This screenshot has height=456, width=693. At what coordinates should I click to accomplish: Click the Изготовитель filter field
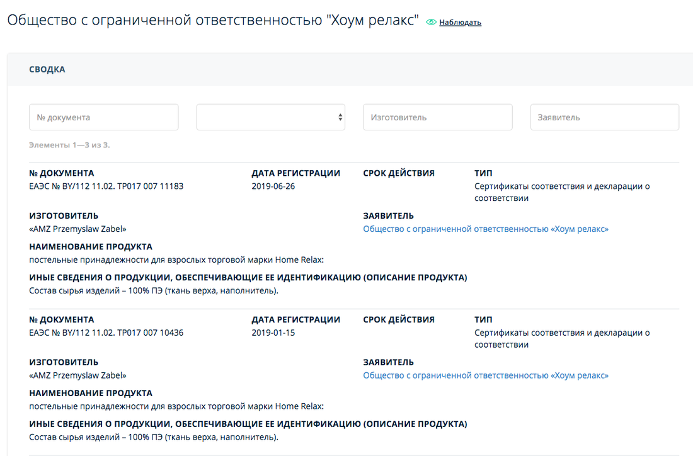(x=438, y=117)
